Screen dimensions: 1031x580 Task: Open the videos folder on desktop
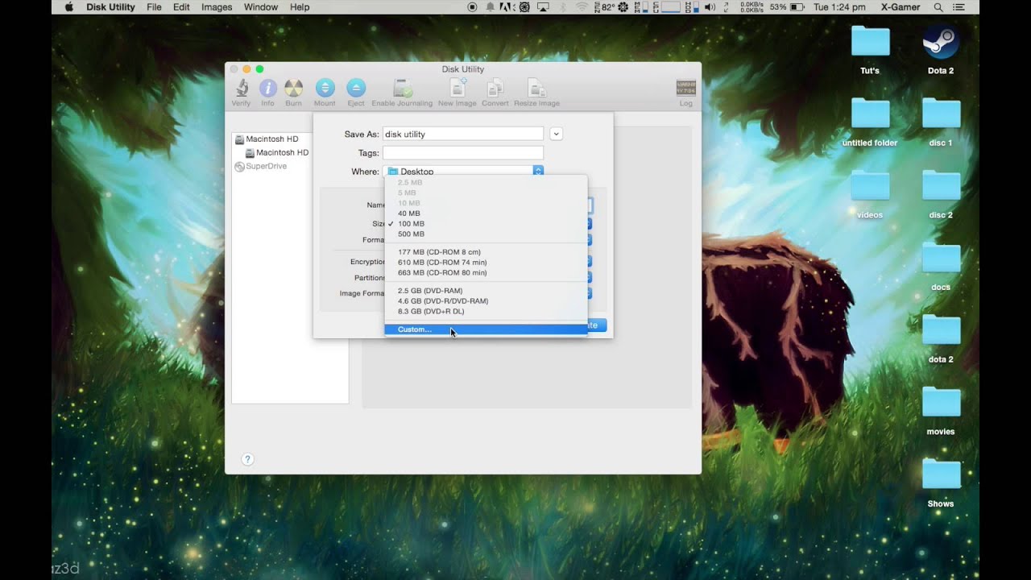pyautogui.click(x=870, y=193)
